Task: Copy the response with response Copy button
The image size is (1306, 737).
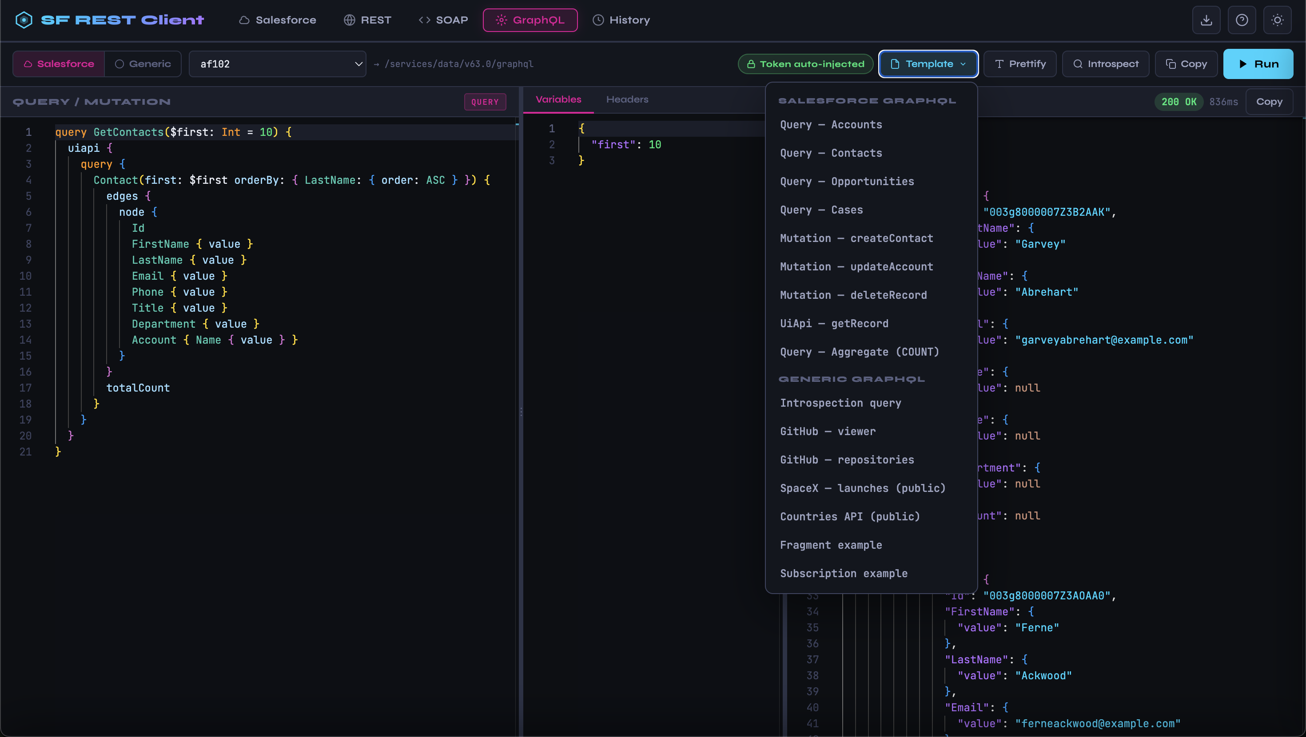Action: click(x=1269, y=102)
